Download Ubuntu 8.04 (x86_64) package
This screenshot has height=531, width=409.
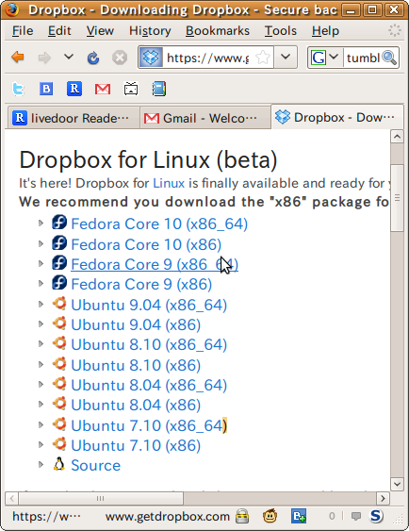(149, 386)
